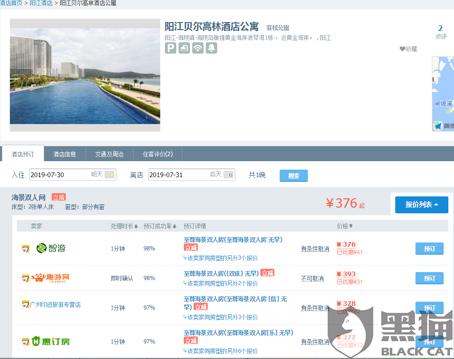The image size is (454, 359).
Task: Sort by 处理时长 column
Action: coord(124,226)
